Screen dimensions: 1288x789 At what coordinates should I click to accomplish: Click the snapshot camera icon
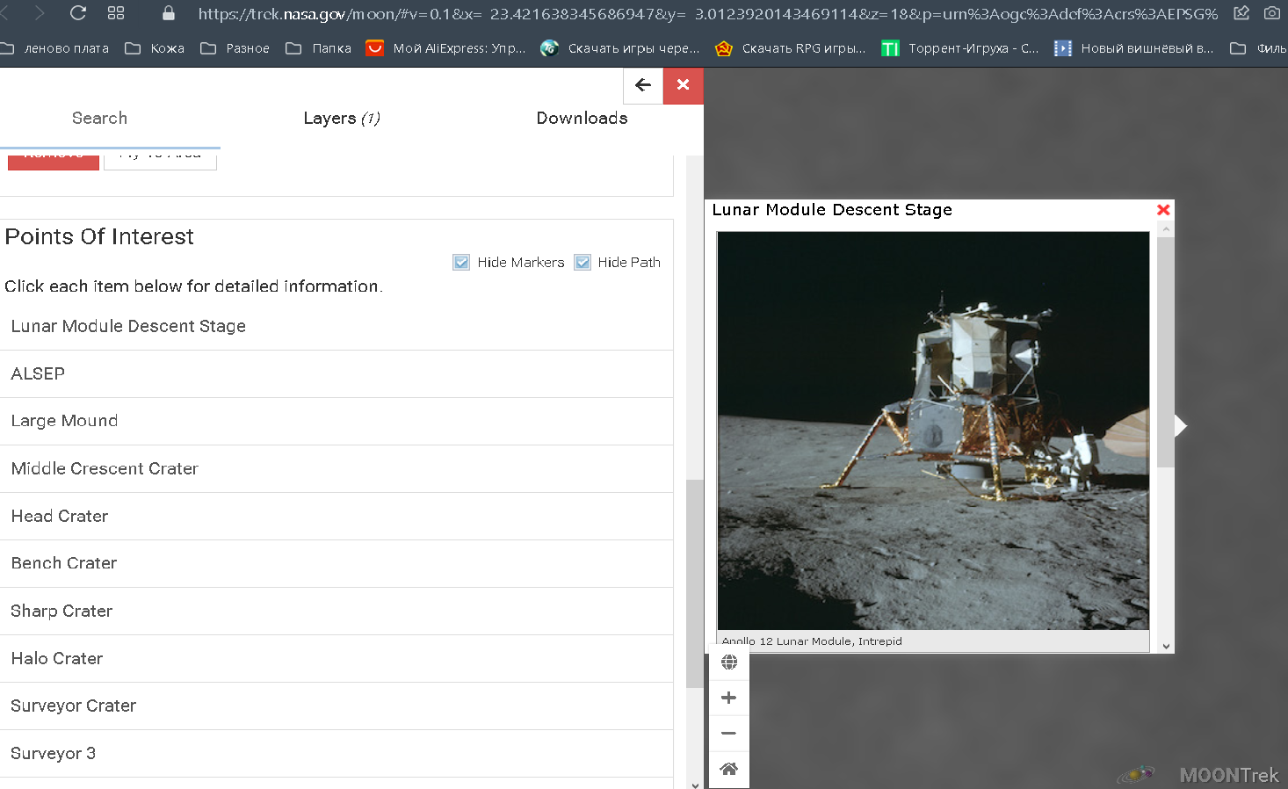click(x=1271, y=13)
